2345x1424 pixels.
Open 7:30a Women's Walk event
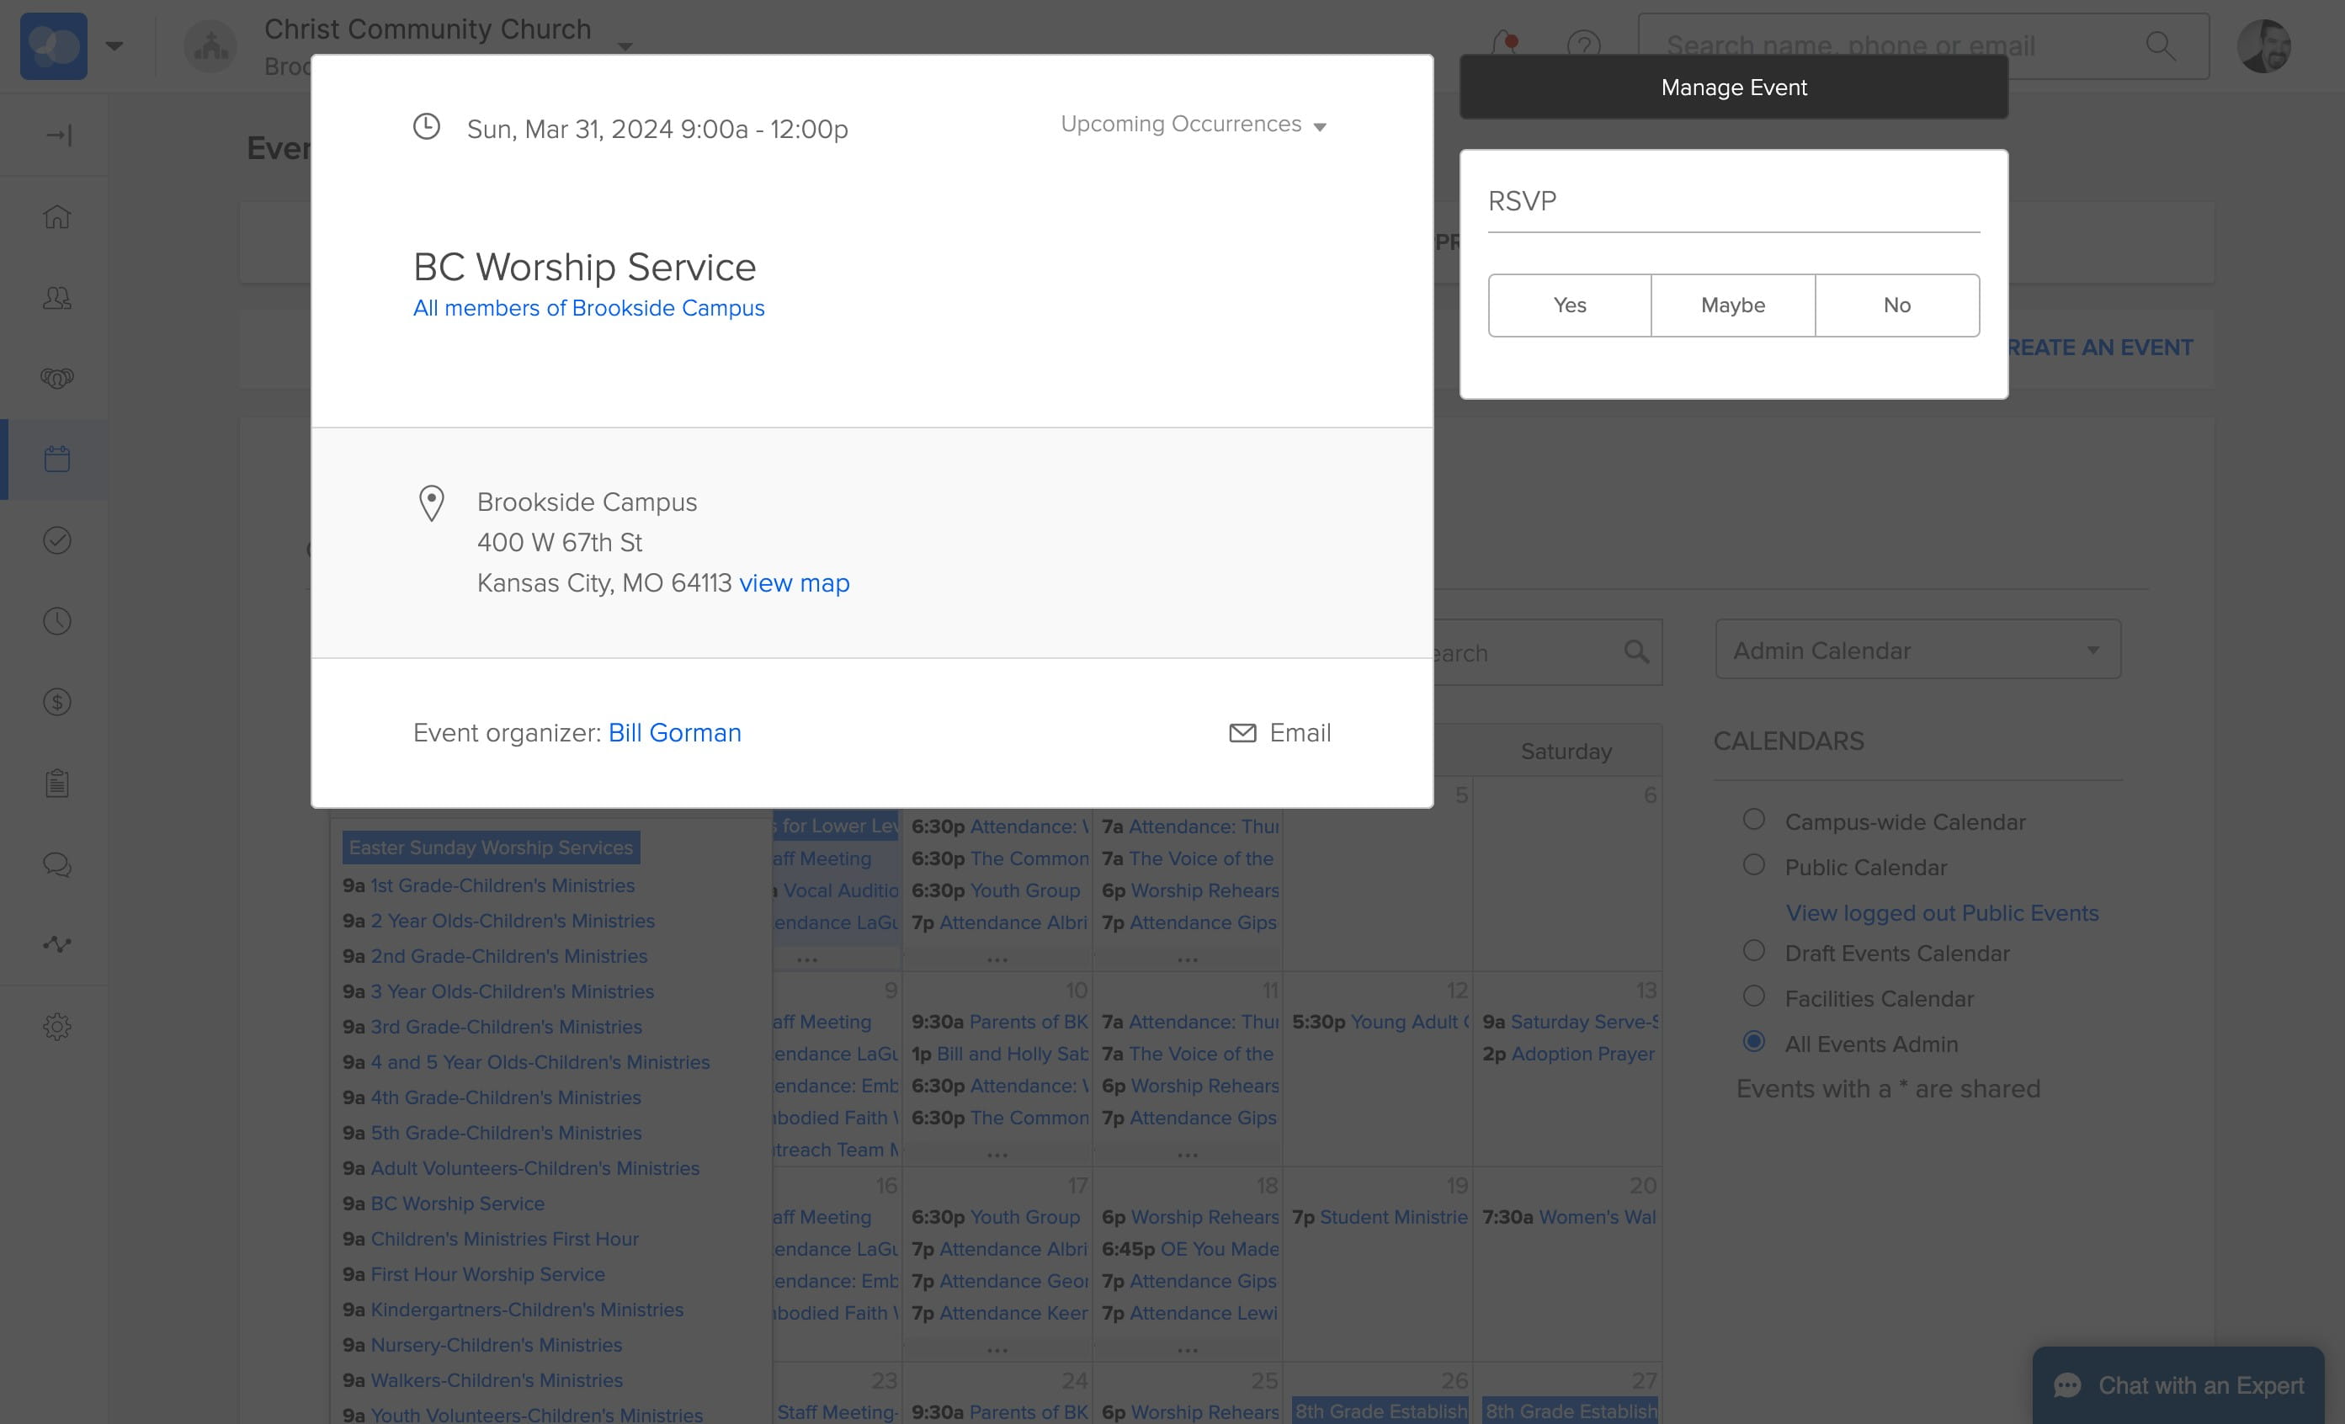[1569, 1216]
